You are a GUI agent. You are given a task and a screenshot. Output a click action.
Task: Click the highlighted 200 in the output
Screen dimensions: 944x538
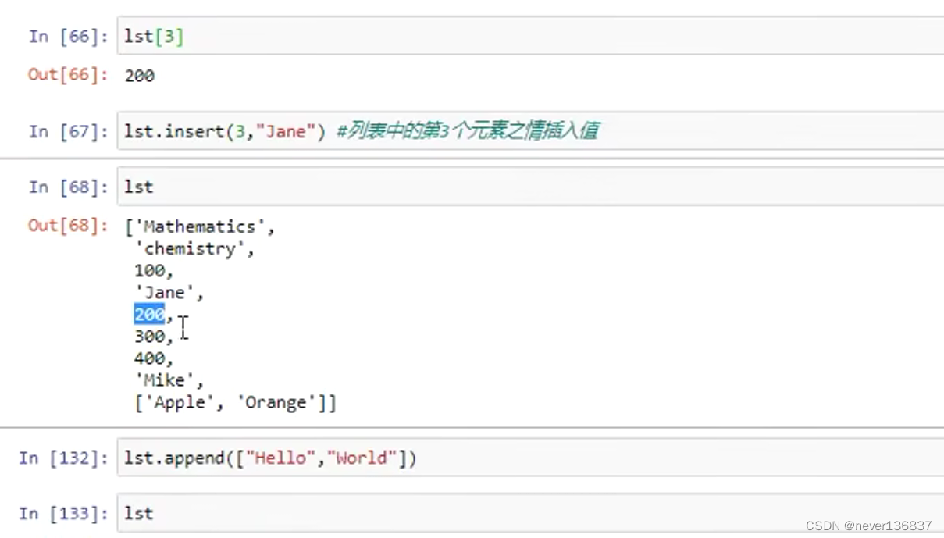click(149, 315)
